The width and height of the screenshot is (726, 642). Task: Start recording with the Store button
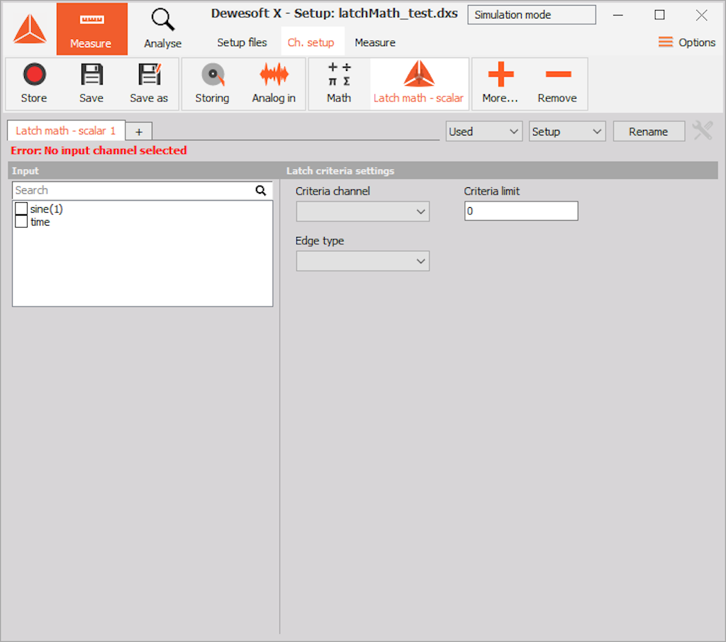click(x=34, y=84)
